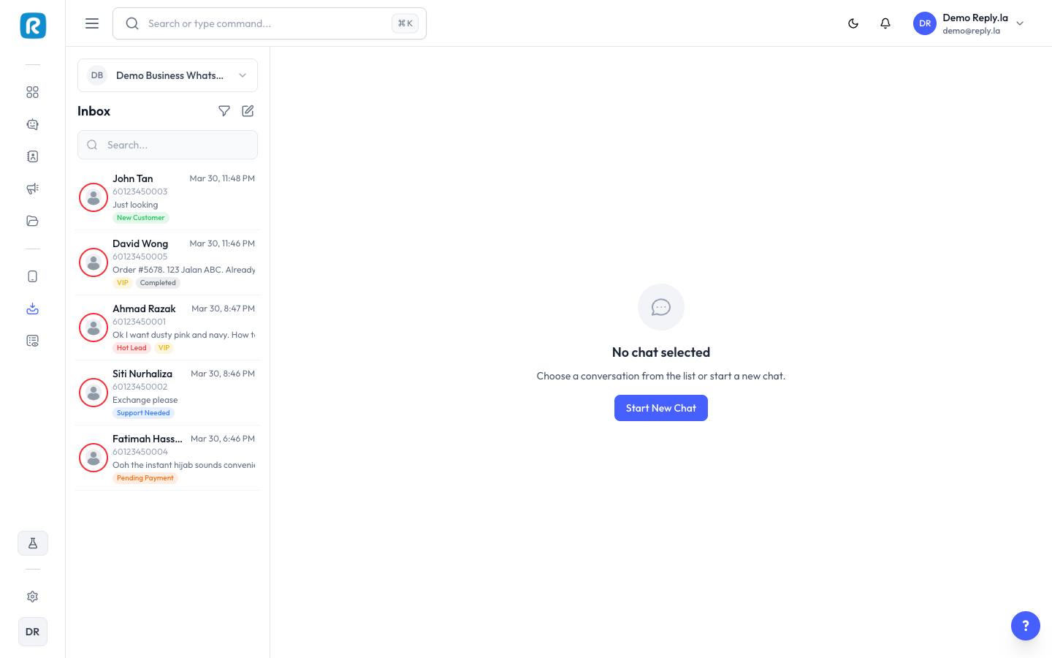This screenshot has height=658, width=1052.
Task: Open the inbox filter funnel icon
Action: [224, 111]
